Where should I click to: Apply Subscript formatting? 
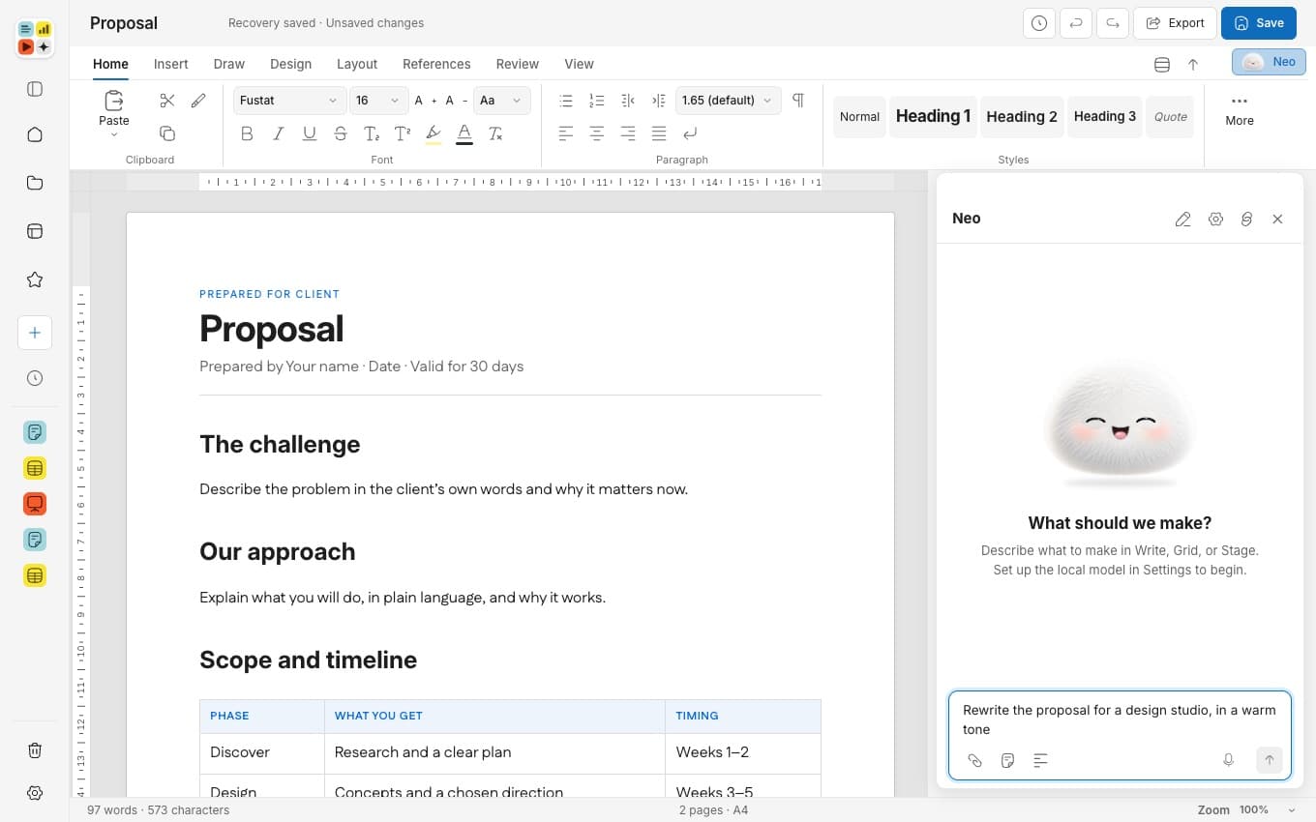click(372, 133)
